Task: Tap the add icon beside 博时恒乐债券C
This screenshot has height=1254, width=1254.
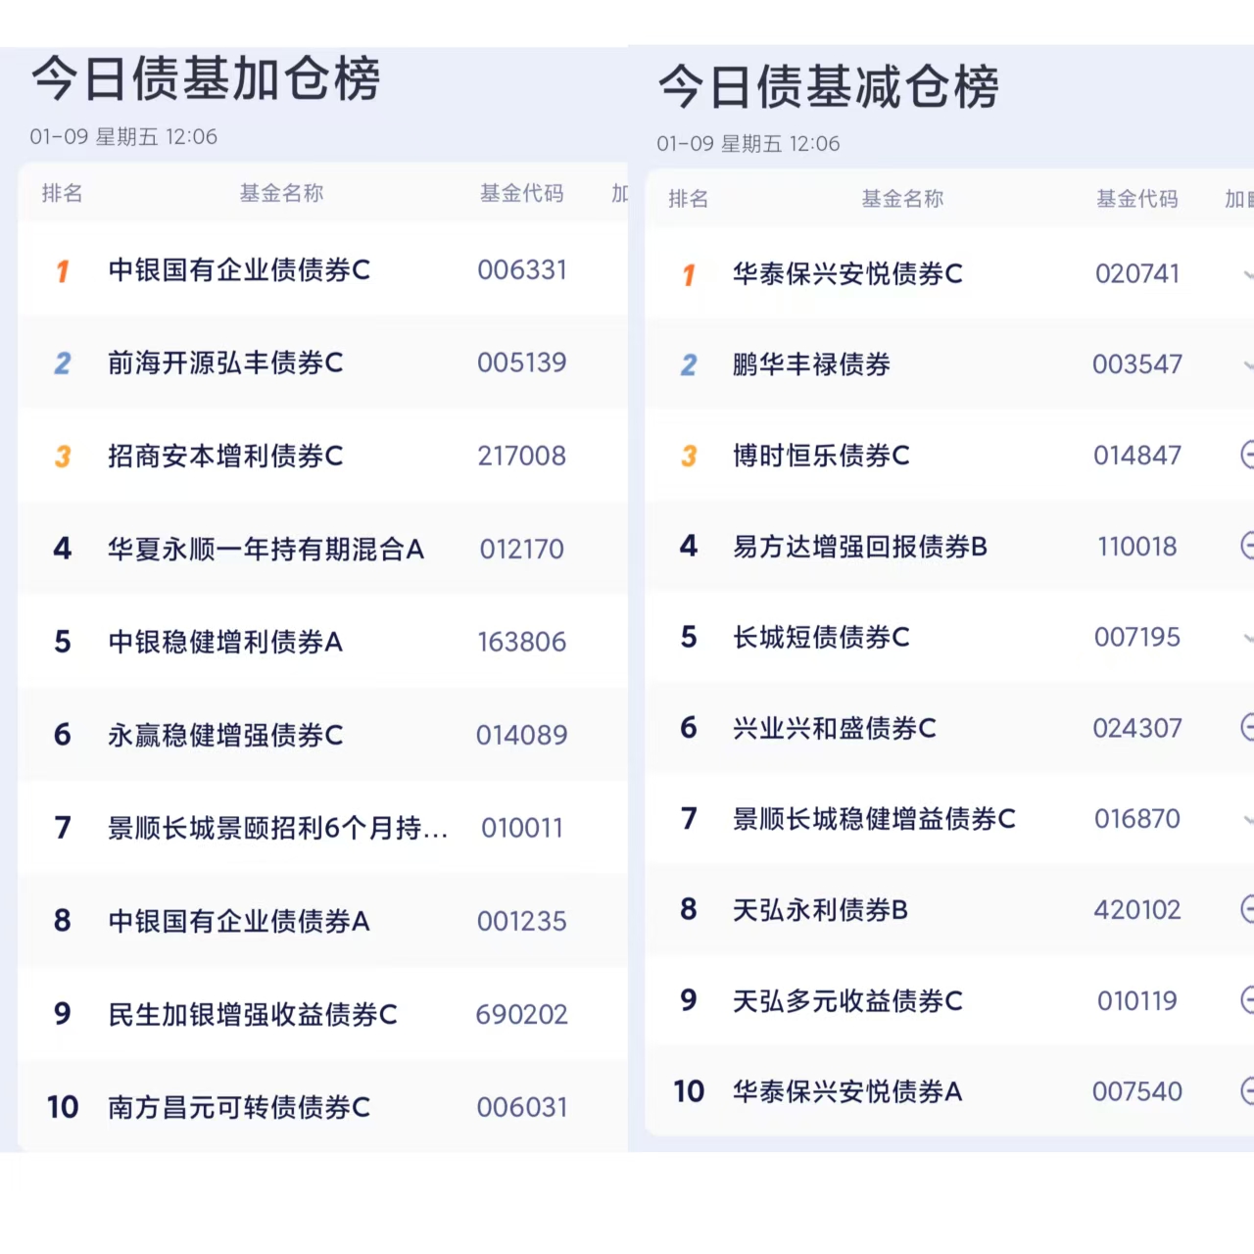Action: tap(1247, 455)
